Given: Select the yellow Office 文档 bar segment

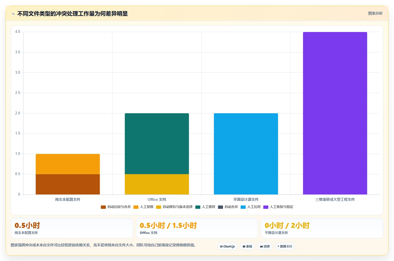Looking at the screenshot, I should click(157, 184).
